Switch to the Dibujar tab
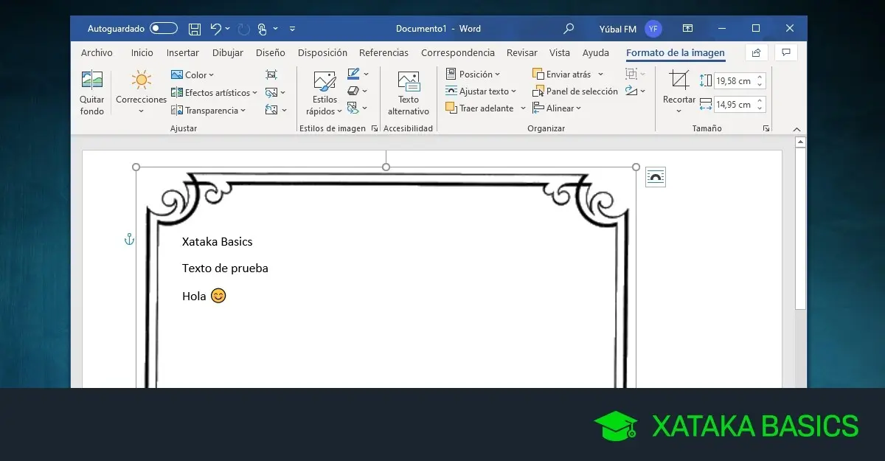The height and width of the screenshot is (461, 885). tap(228, 52)
